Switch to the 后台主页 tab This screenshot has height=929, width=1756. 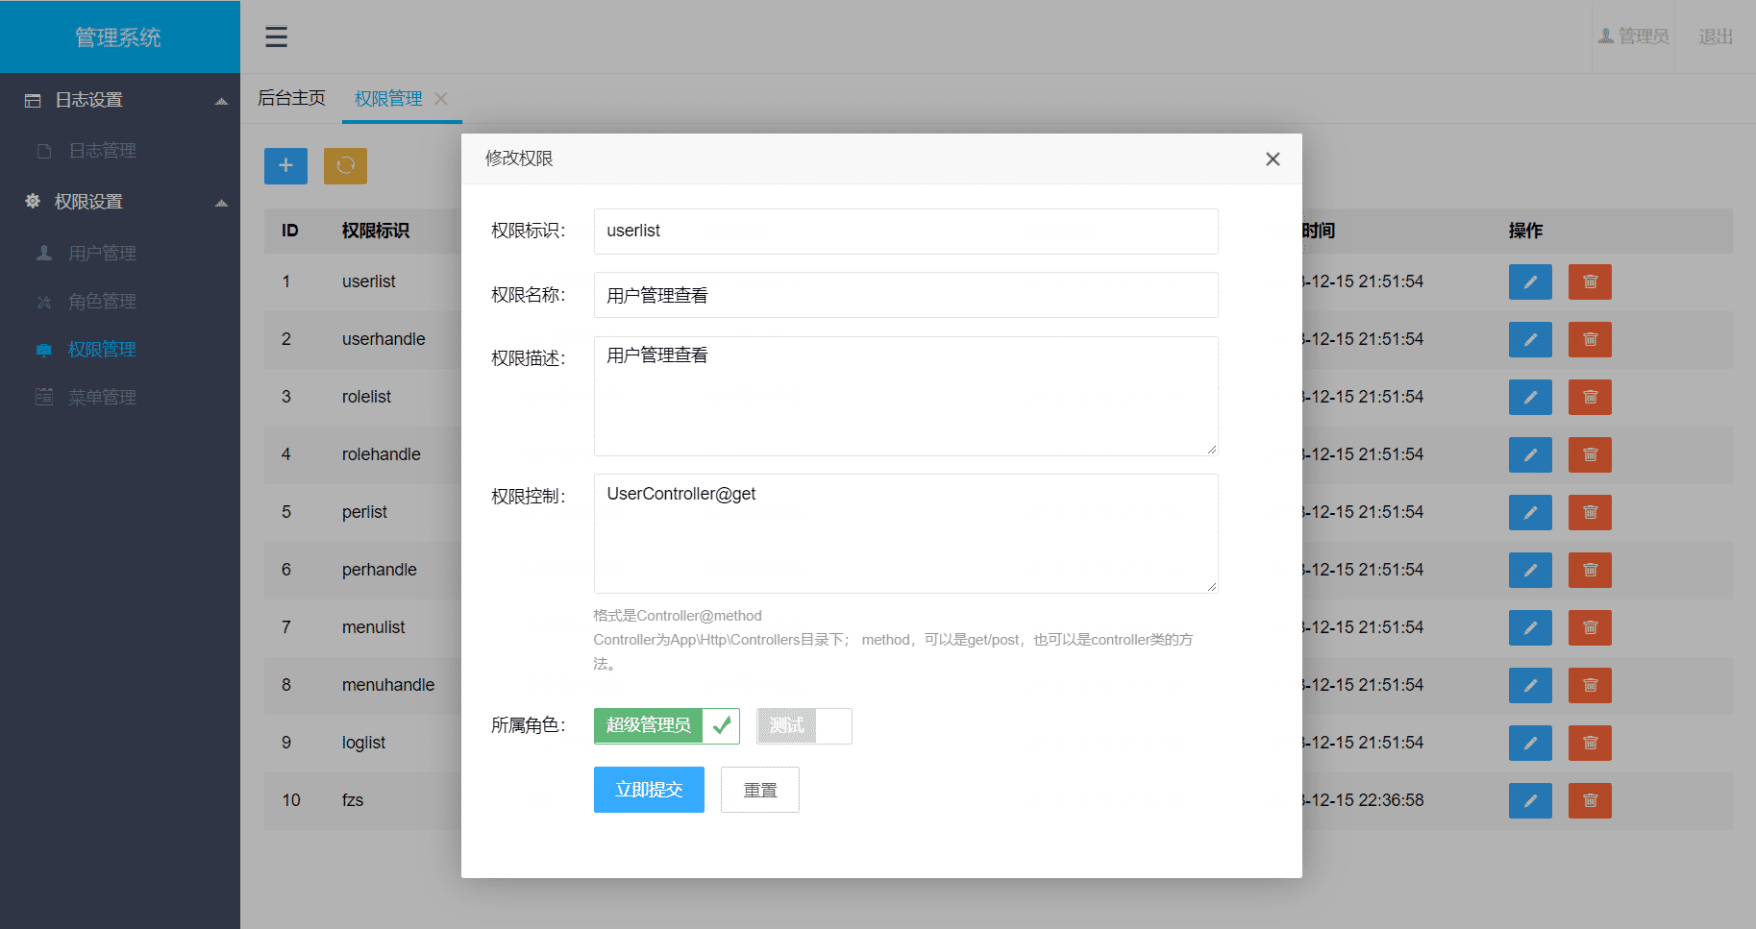point(291,98)
